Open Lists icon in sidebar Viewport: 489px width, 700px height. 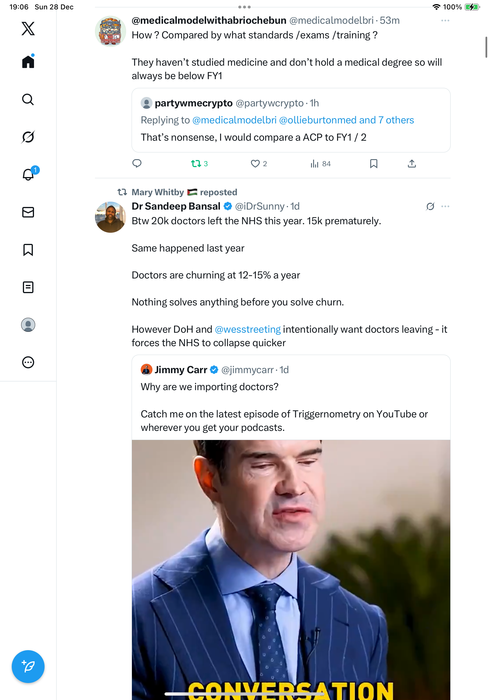(28, 287)
